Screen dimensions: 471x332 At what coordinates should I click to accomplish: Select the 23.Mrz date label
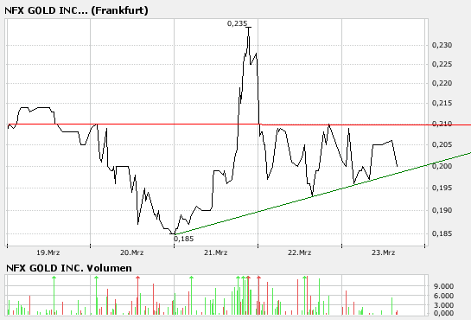click(384, 252)
